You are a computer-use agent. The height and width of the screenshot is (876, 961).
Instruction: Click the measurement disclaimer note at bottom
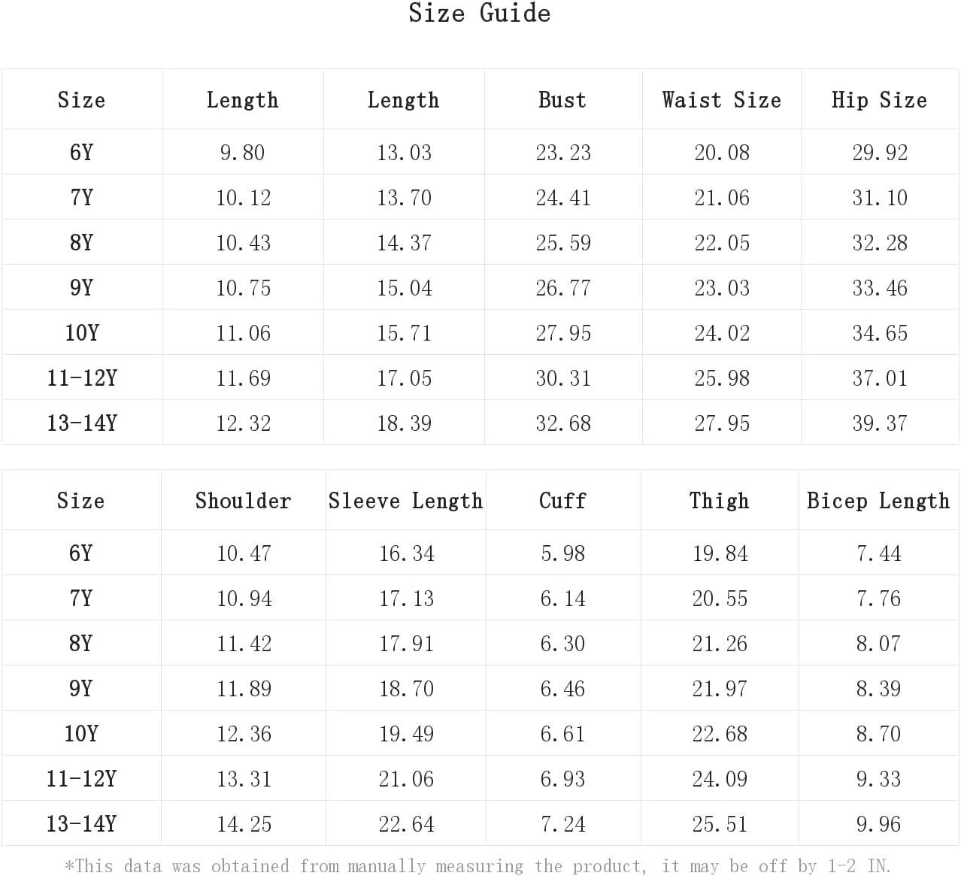(478, 866)
